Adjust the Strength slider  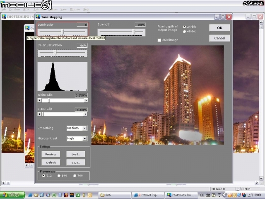click(134, 32)
